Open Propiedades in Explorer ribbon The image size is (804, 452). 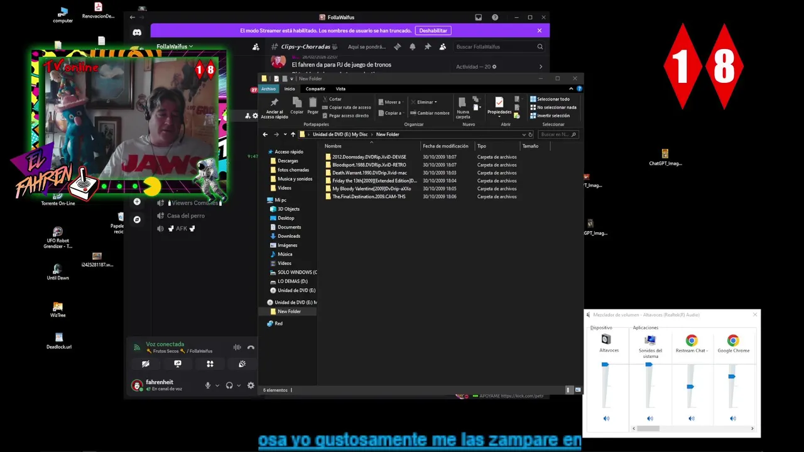click(499, 107)
